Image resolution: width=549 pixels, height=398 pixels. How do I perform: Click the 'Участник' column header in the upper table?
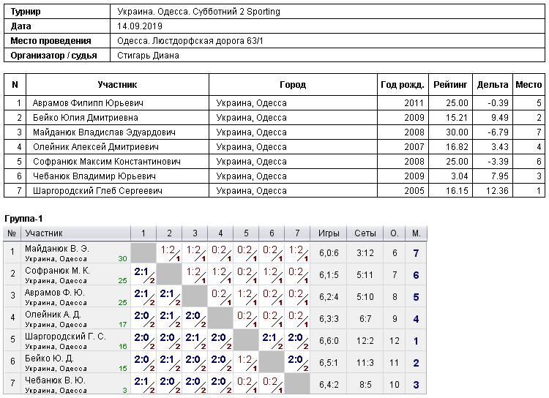click(x=117, y=84)
